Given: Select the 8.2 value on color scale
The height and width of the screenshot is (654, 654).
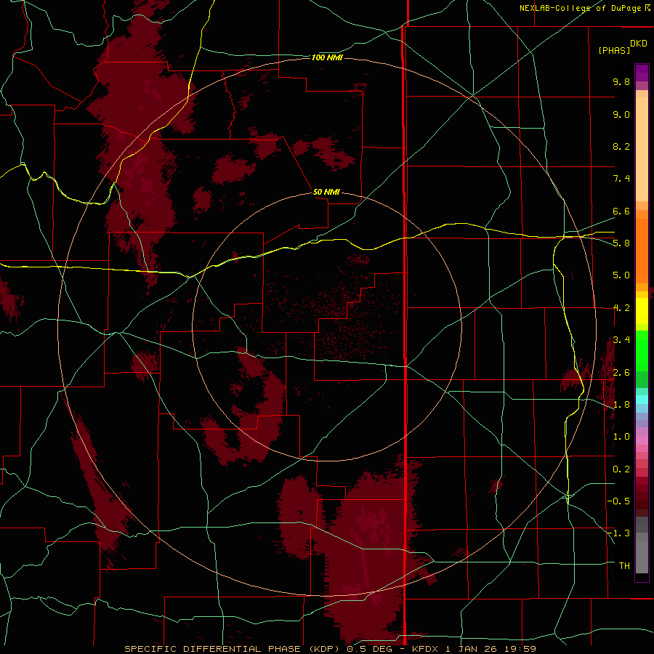Looking at the screenshot, I should coord(621,146).
